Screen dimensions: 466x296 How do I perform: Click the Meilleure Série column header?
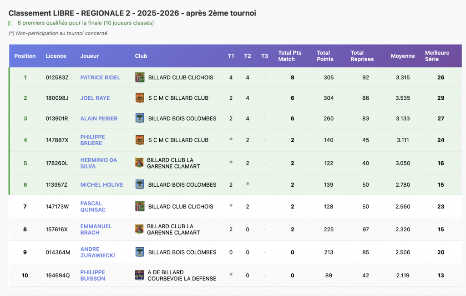437,56
